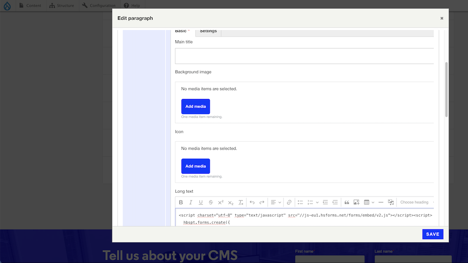The width and height of the screenshot is (468, 263).
Task: Open the Configuration admin menu
Action: (x=99, y=5)
